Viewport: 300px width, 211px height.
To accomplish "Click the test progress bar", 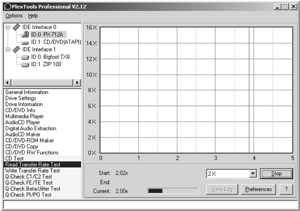I will tap(173, 191).
